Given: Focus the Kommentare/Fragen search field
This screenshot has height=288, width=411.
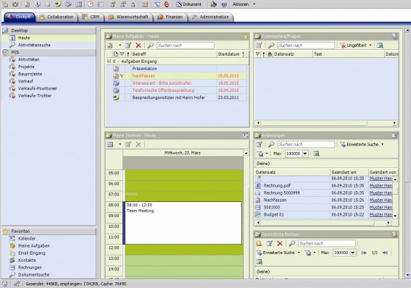Looking at the screenshot, I should (306, 46).
